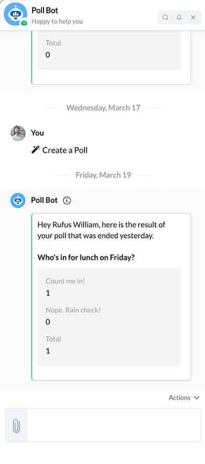Click the Poll Bot title in the header
This screenshot has width=205, height=464.
(x=45, y=10)
